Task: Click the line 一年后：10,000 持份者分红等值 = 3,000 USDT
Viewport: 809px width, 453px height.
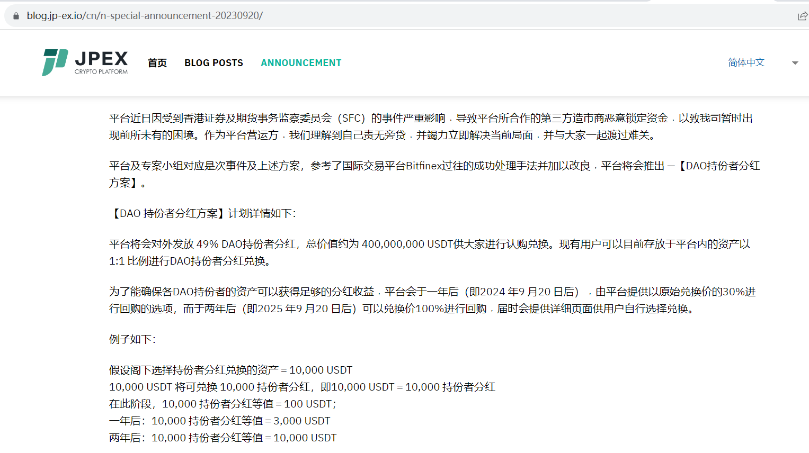Action: [x=219, y=421]
